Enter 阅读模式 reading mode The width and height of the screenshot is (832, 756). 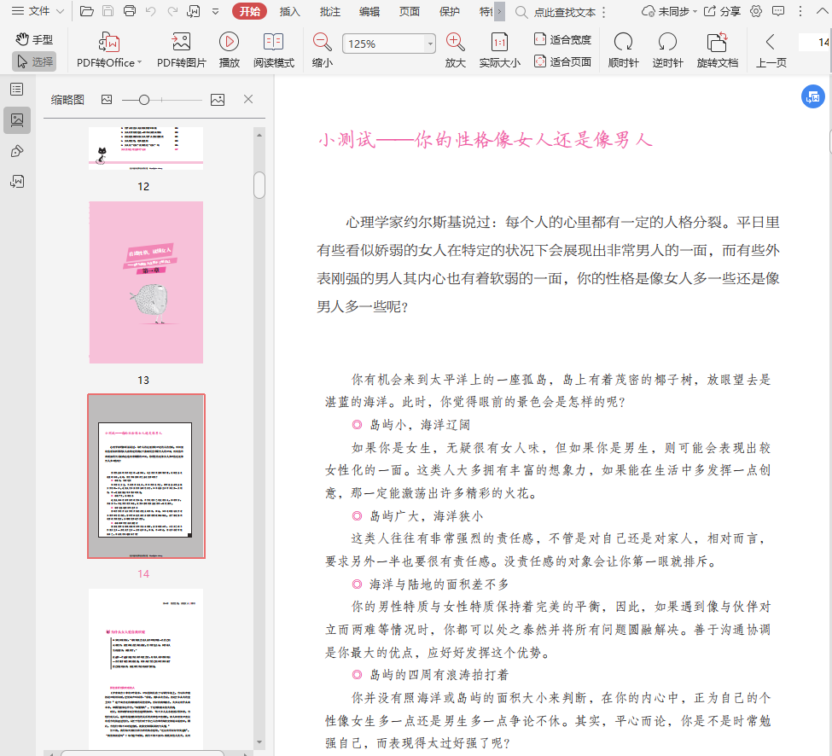click(x=273, y=43)
